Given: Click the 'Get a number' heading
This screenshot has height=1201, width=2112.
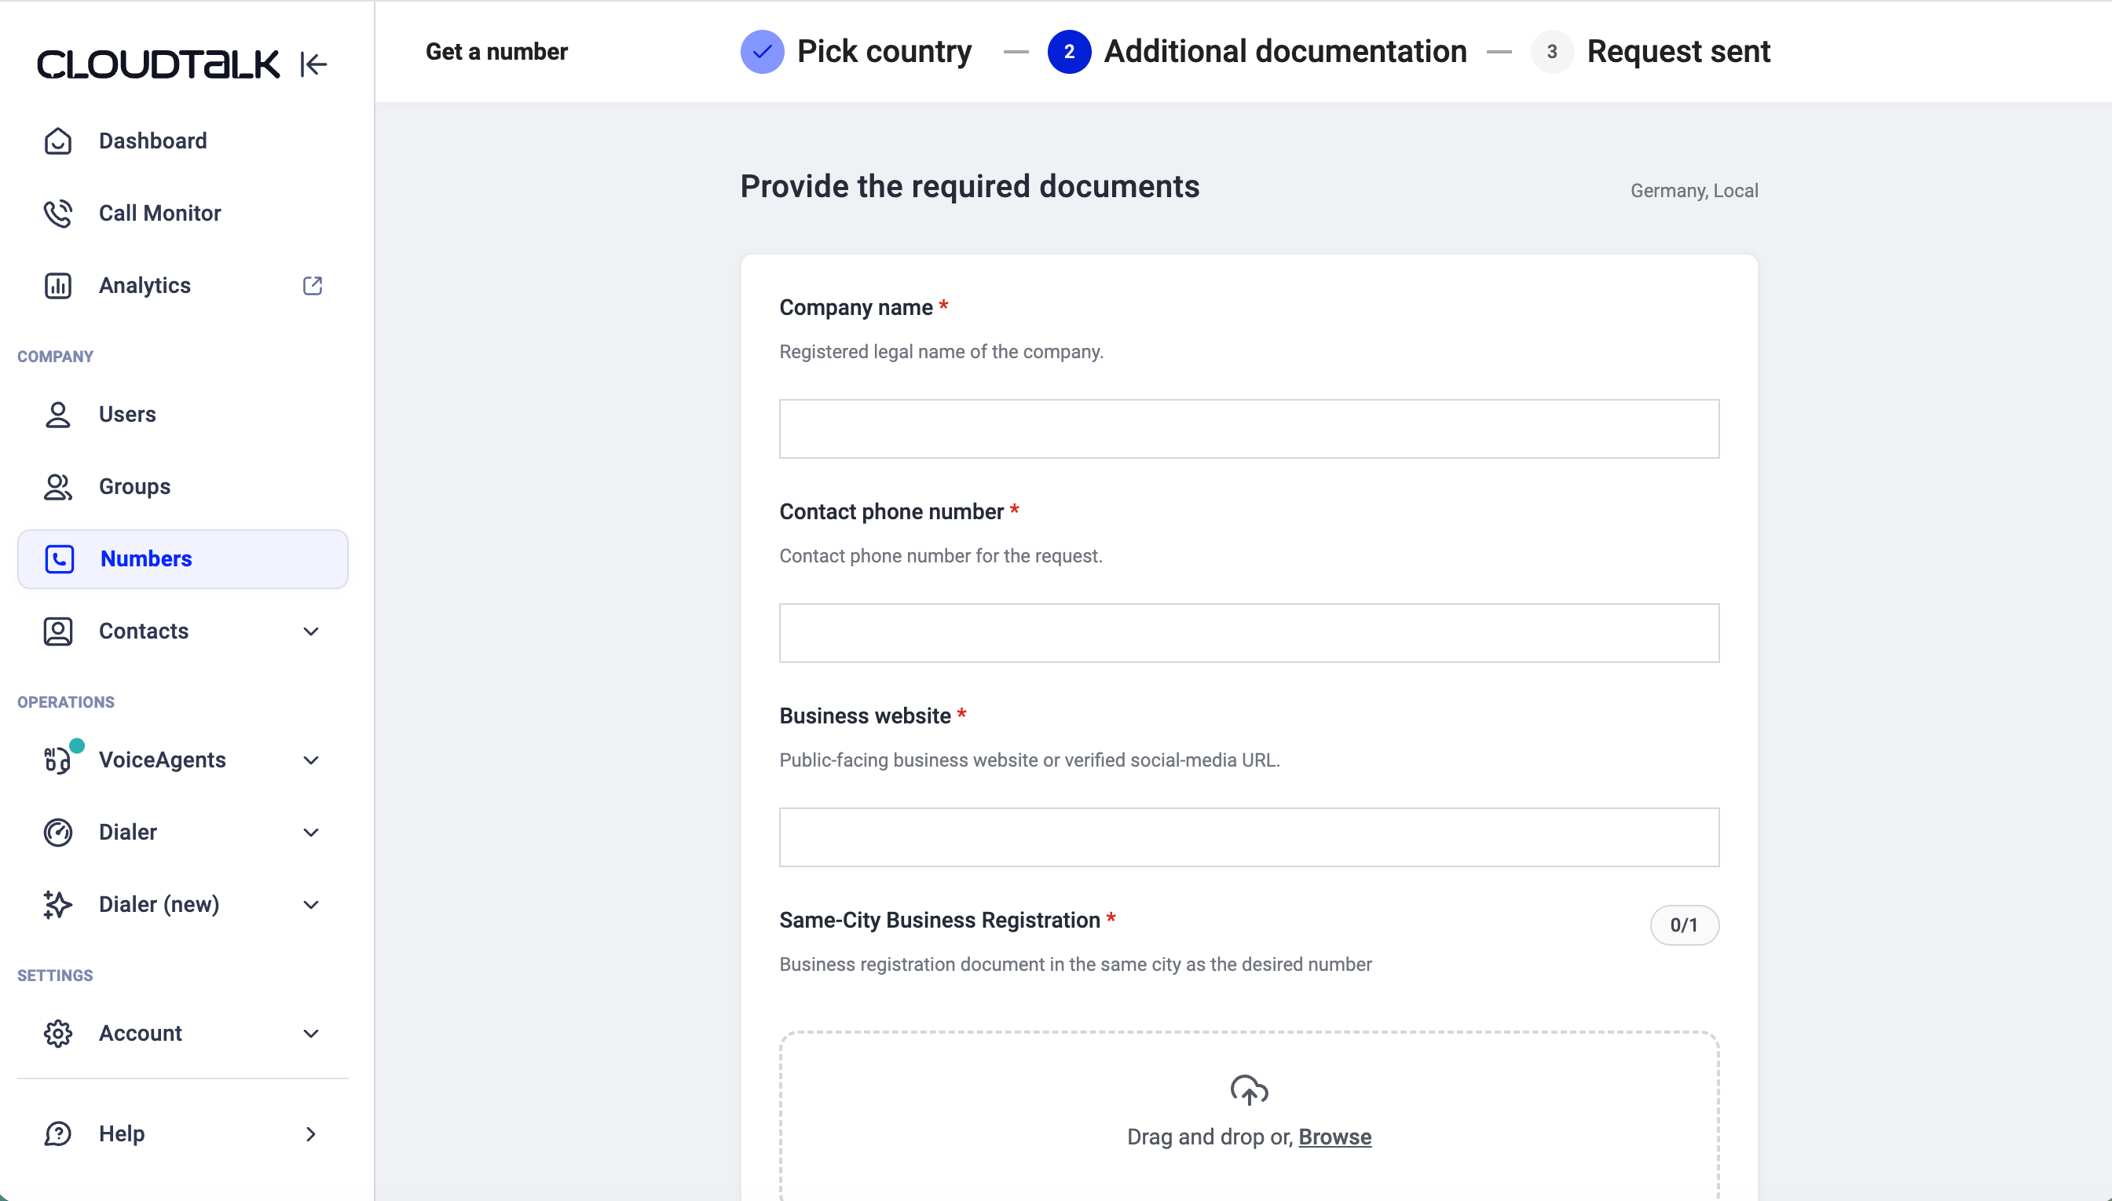Looking at the screenshot, I should pyautogui.click(x=496, y=51).
